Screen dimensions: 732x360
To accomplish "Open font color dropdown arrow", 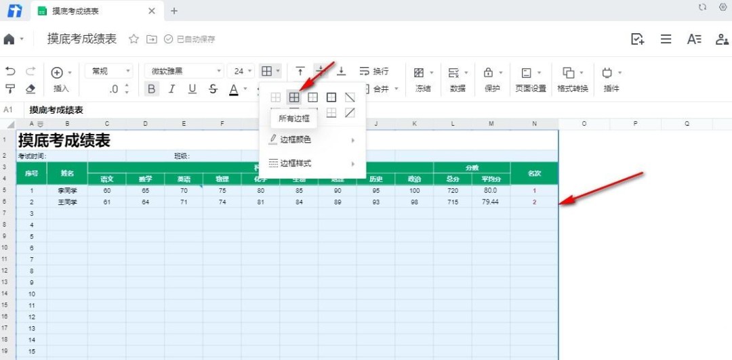I will 245,89.
